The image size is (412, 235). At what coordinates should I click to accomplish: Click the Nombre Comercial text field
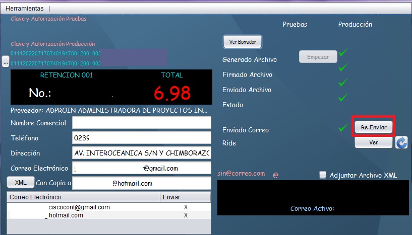point(141,123)
